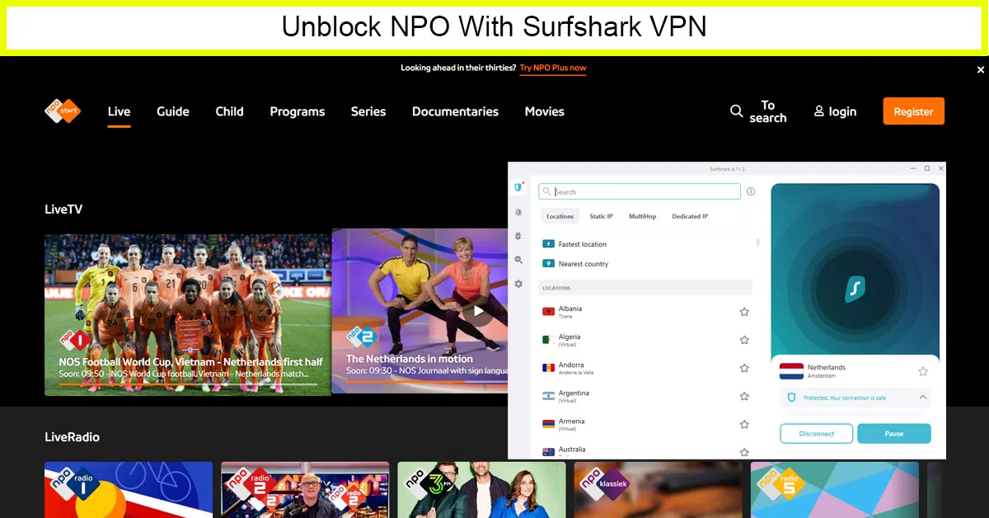Click the Surfshark logo in the connection panel
Screen dimensions: 989x518
tap(855, 288)
